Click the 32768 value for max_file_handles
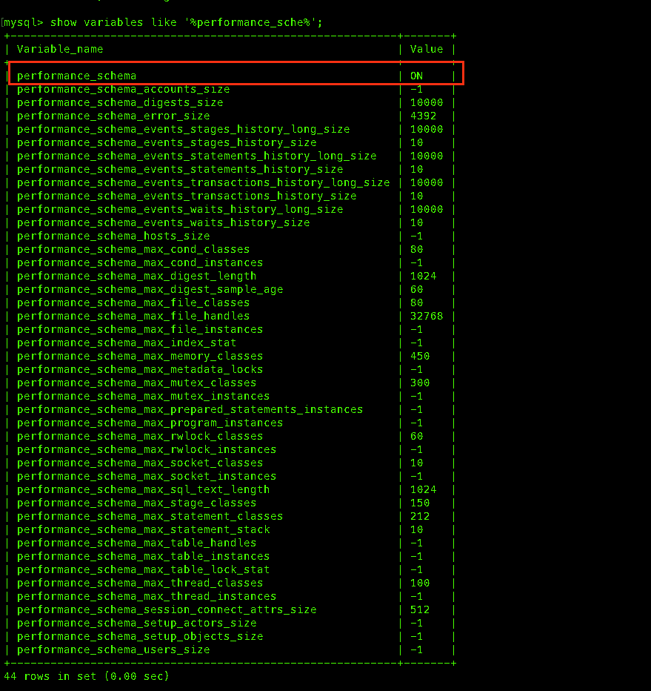This screenshot has height=691, width=651. click(427, 316)
